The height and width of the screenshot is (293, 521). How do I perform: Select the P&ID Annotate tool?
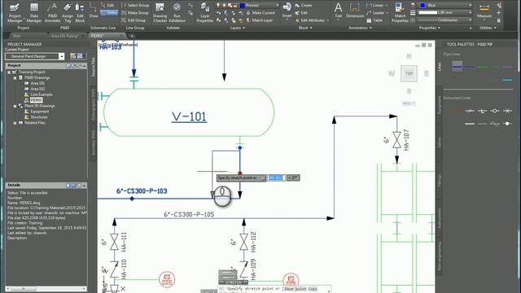(x=52, y=13)
